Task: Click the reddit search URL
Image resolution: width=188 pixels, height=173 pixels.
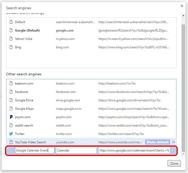Action: pos(133,125)
